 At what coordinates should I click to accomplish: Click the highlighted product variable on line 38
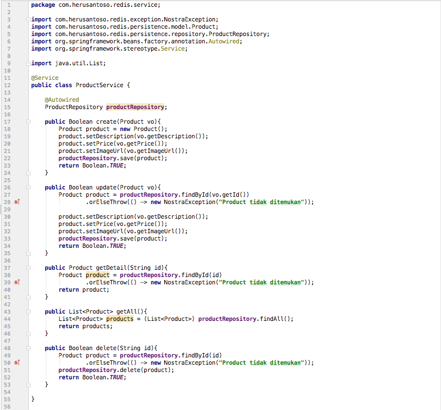[97, 275]
